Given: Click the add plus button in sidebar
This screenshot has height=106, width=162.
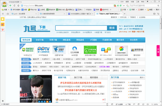Looking at the screenshot, I should (3, 101).
